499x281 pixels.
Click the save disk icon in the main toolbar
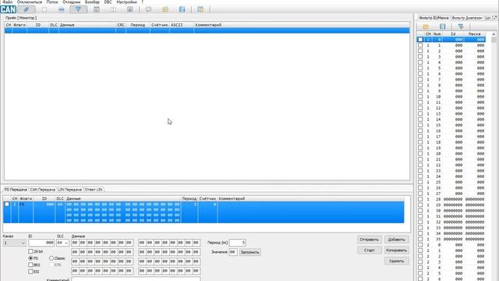pyautogui.click(x=182, y=9)
